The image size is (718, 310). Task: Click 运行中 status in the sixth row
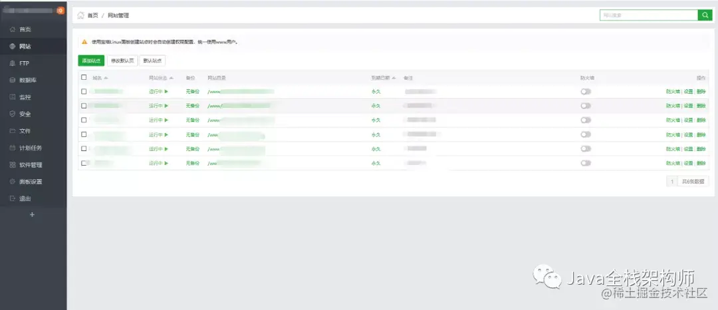[158, 163]
